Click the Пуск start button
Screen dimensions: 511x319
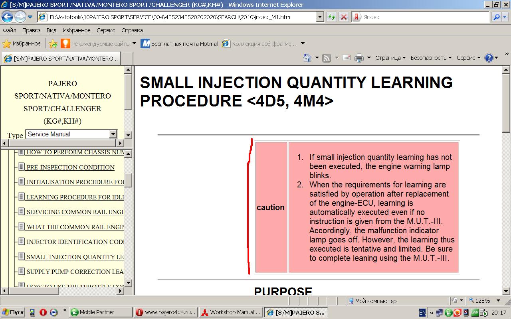pyautogui.click(x=13, y=312)
